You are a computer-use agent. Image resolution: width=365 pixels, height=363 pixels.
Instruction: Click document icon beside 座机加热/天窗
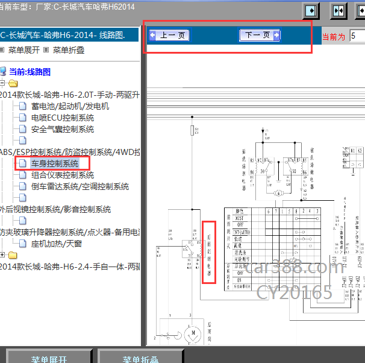click(22, 244)
